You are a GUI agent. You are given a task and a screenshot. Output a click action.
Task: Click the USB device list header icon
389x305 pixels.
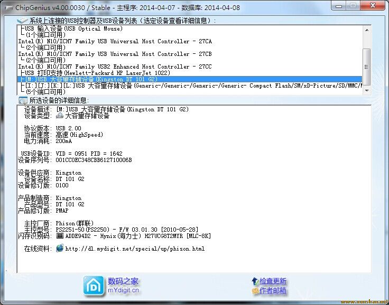coord(22,21)
